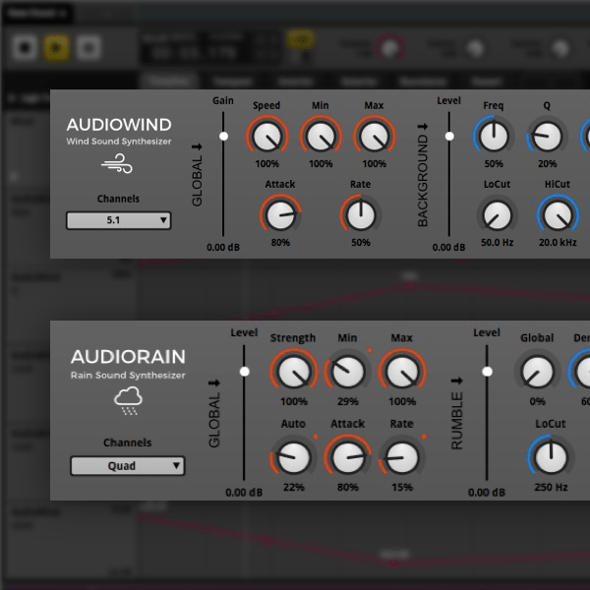
Task: Click the AudioWind Rate knob
Action: pyautogui.click(x=361, y=214)
